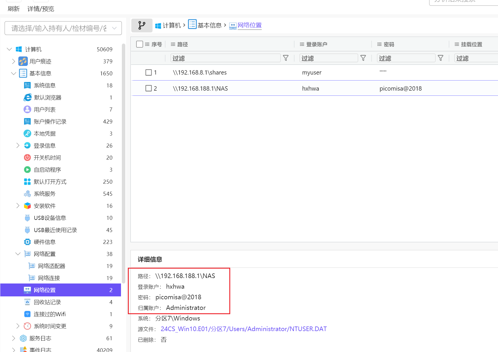
Task: Toggle the select-all checkbox in table header
Action: click(140, 44)
